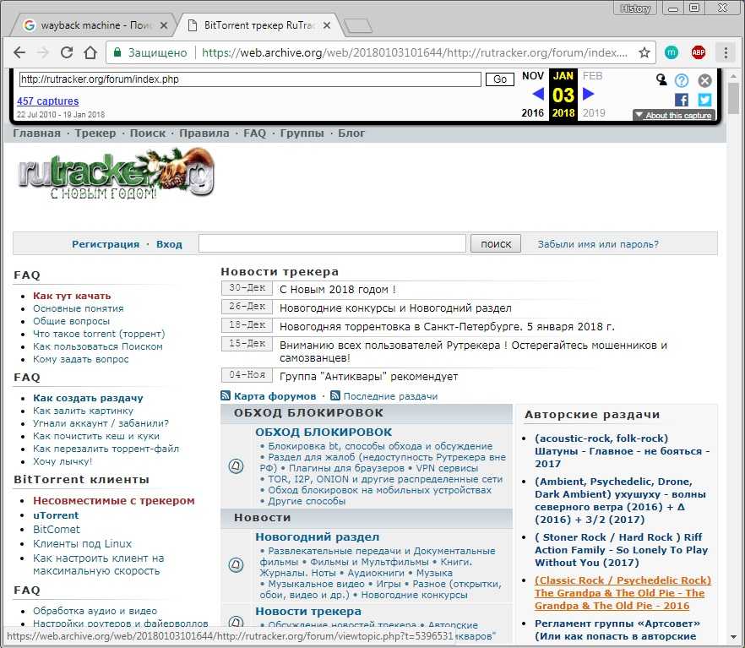This screenshot has height=648, width=745.
Task: Share this capture on Facebook
Action: (682, 100)
